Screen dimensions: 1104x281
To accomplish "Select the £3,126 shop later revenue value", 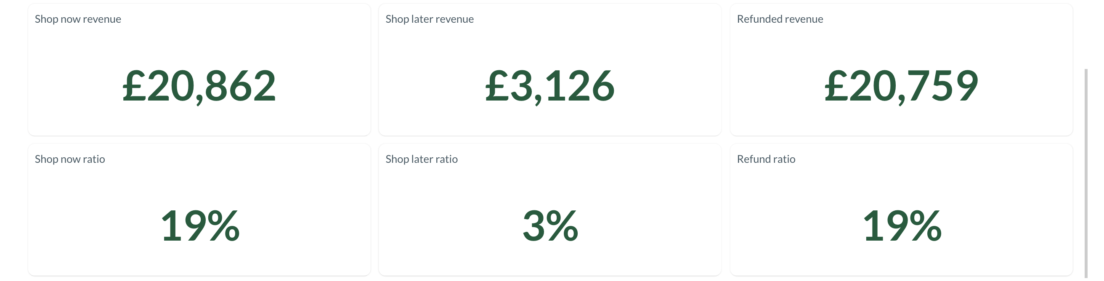I will 550,86.
